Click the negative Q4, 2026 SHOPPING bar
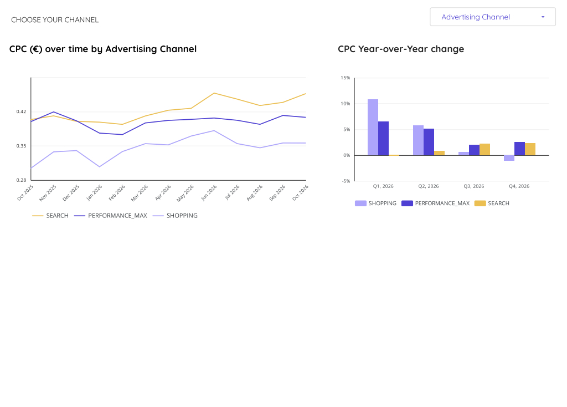The height and width of the screenshot is (407, 567). 509,158
